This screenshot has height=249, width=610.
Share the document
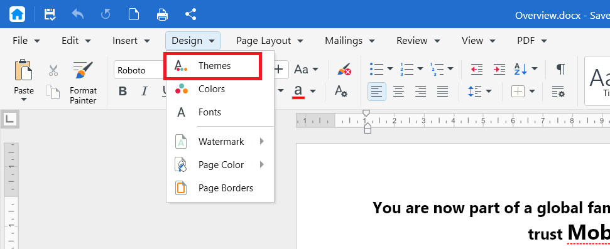pyautogui.click(x=190, y=14)
